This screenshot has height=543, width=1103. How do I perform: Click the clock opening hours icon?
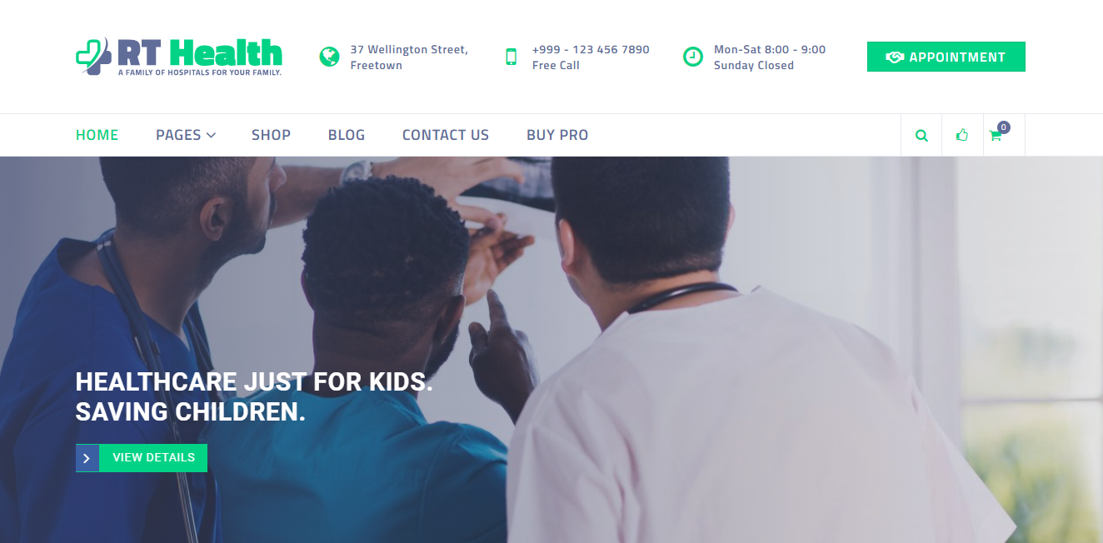click(x=693, y=57)
